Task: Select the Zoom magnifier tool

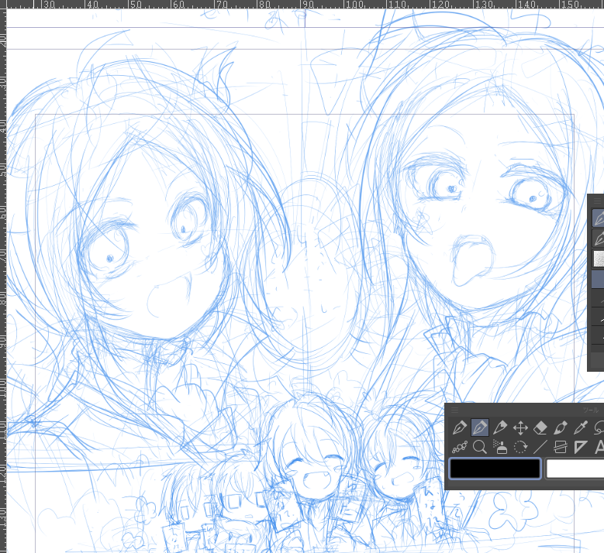Action: (480, 447)
